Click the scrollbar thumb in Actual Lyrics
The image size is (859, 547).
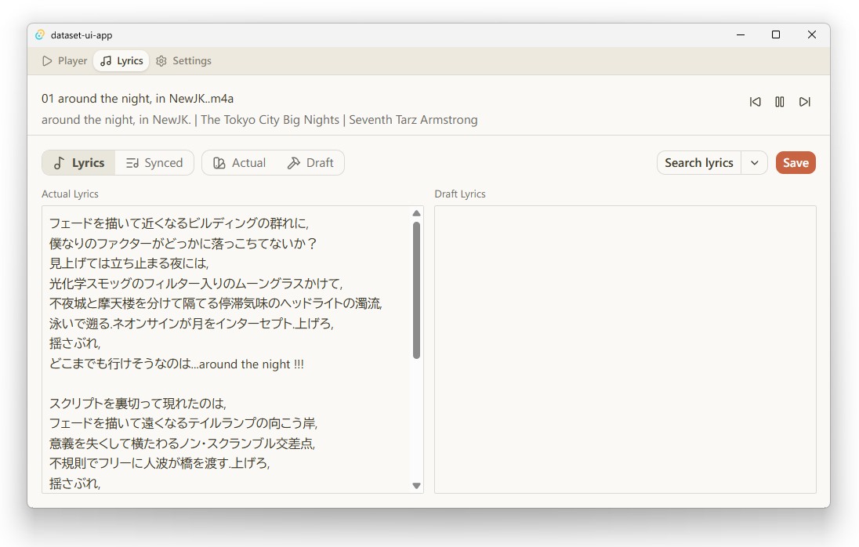click(x=416, y=290)
